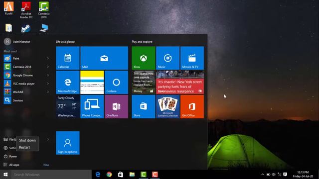Open Store from the taskbar
Viewport: 319px width, 179px height.
point(121,175)
